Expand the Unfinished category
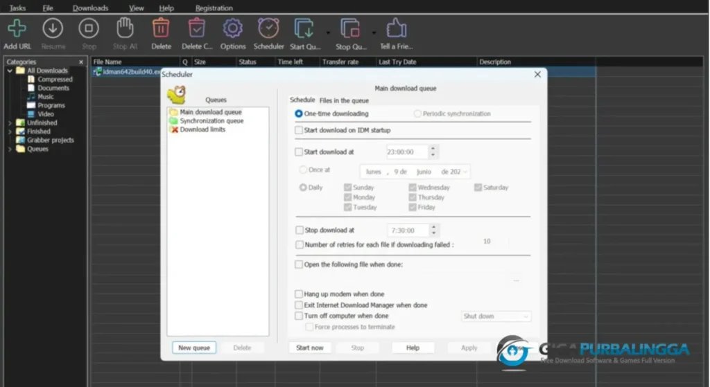 click(10, 123)
